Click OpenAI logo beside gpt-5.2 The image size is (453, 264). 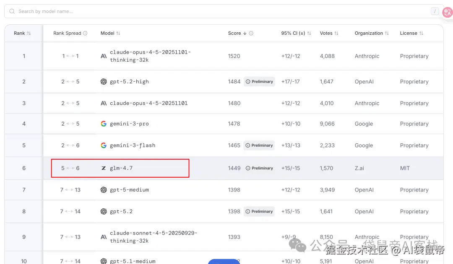104,212
